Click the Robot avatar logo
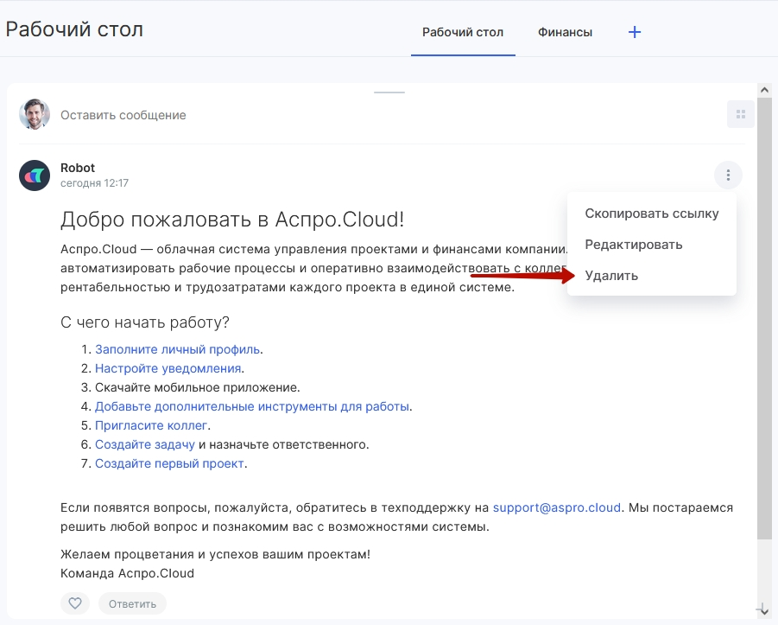This screenshot has height=625, width=778. tap(35, 175)
